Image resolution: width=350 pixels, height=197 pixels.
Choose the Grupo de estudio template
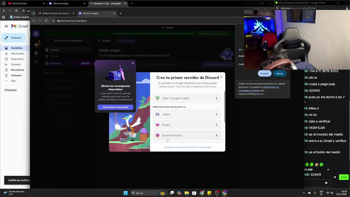click(x=187, y=135)
